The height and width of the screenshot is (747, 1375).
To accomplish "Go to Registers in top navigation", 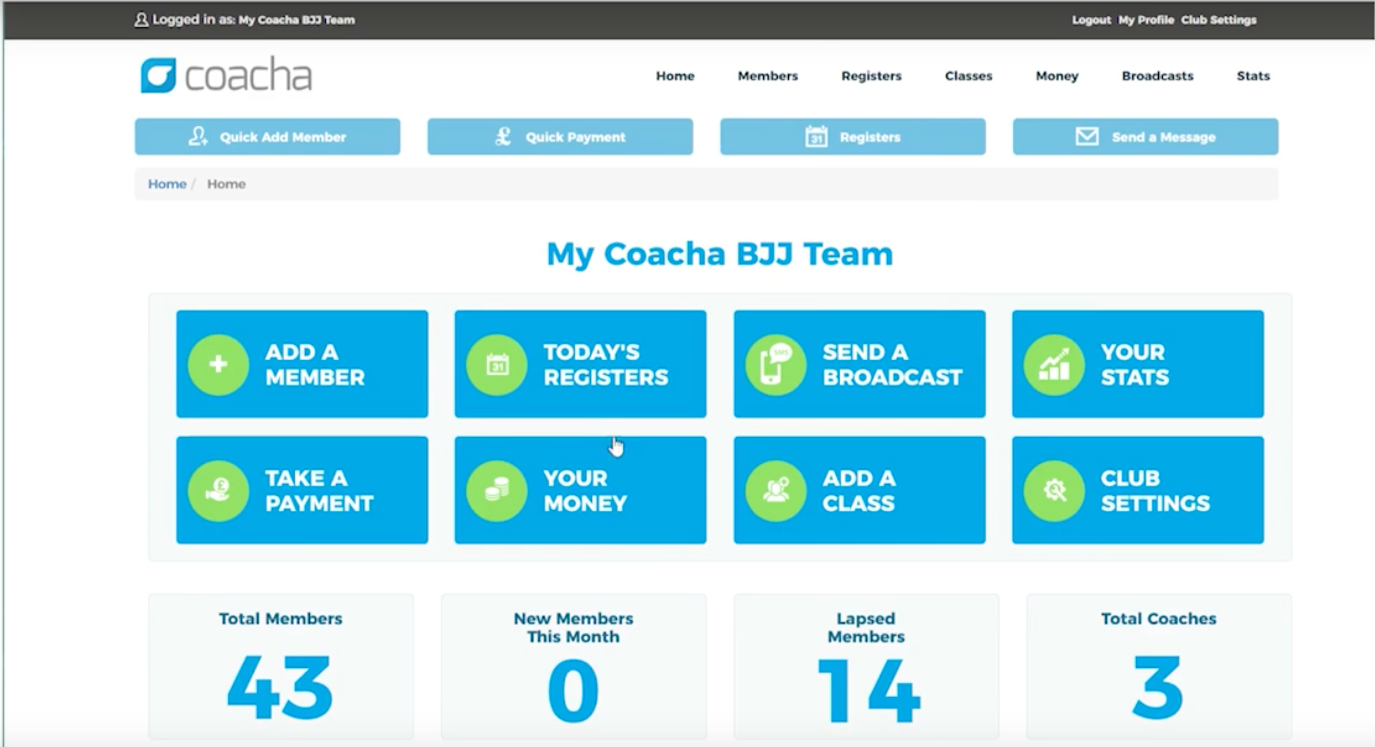I will (871, 76).
